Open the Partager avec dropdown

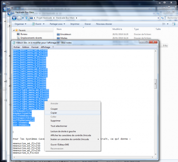pyautogui.click(x=57, y=24)
